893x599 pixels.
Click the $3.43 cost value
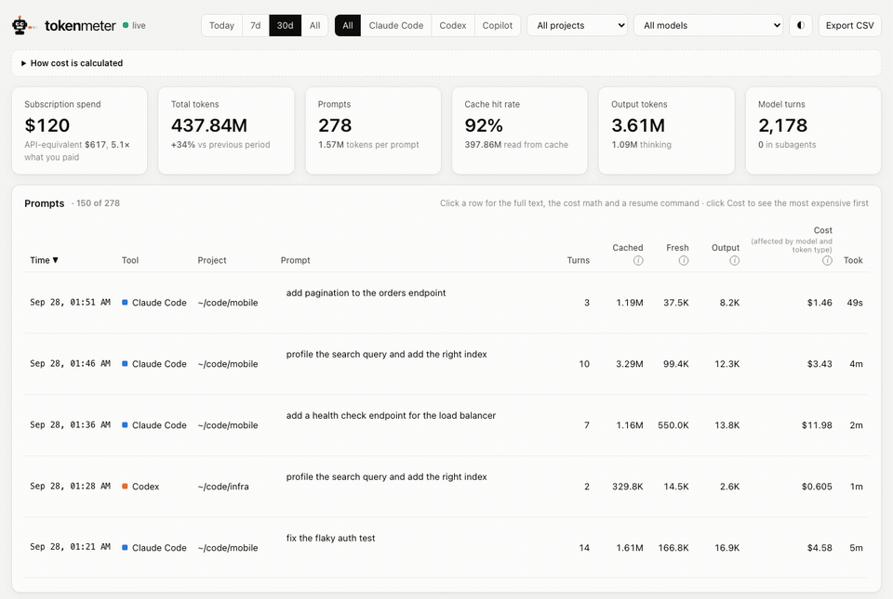(820, 364)
